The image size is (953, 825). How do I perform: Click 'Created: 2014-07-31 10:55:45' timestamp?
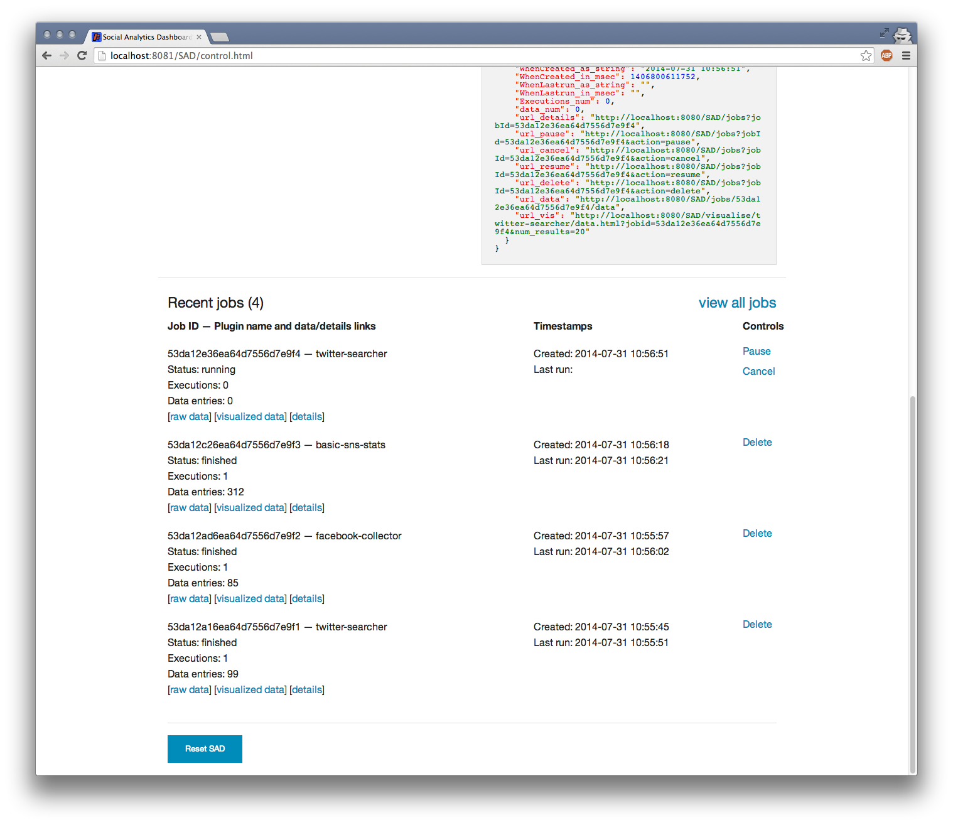tap(601, 627)
